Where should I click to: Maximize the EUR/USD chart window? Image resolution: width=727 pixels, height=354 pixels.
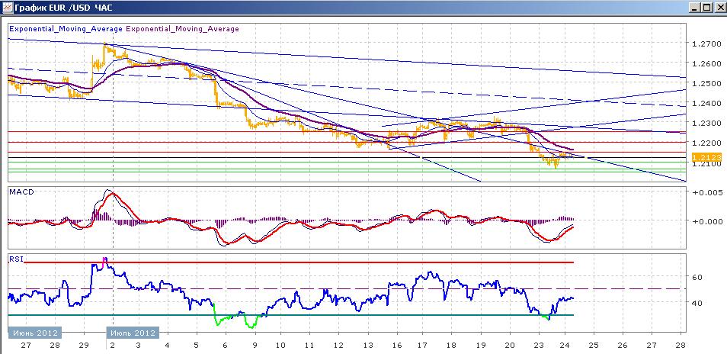point(706,8)
